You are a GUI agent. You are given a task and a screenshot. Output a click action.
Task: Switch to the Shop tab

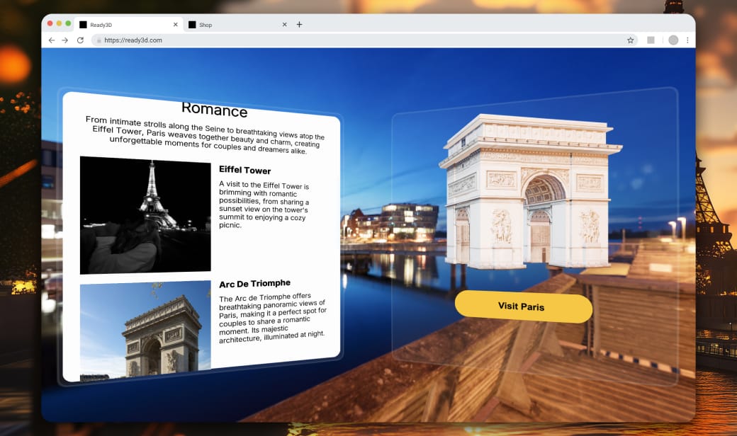206,24
